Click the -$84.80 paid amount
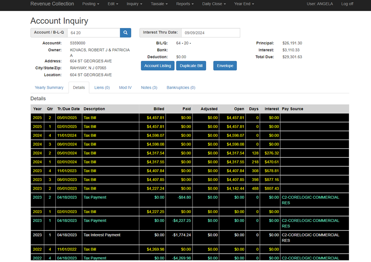 pyautogui.click(x=184, y=197)
